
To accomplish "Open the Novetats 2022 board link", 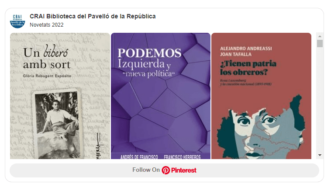I will coord(46,25).
